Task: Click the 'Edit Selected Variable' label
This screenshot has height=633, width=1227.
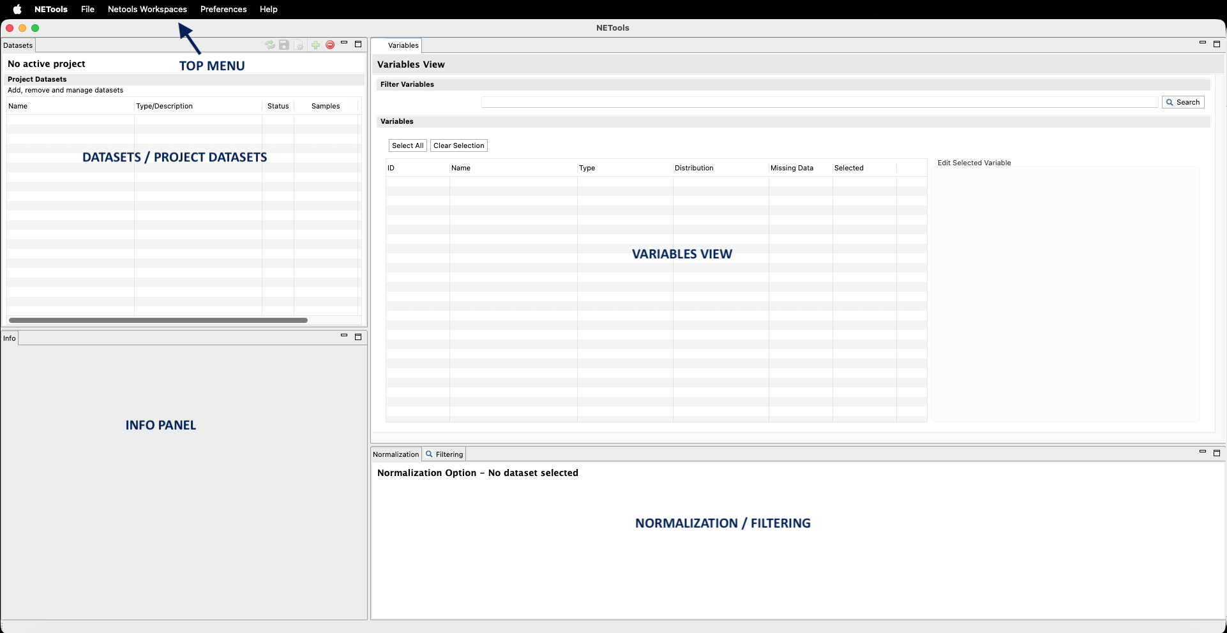Action: click(974, 163)
